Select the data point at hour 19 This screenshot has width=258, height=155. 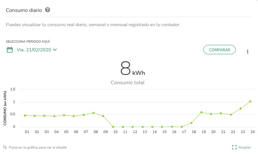click(x=201, y=112)
